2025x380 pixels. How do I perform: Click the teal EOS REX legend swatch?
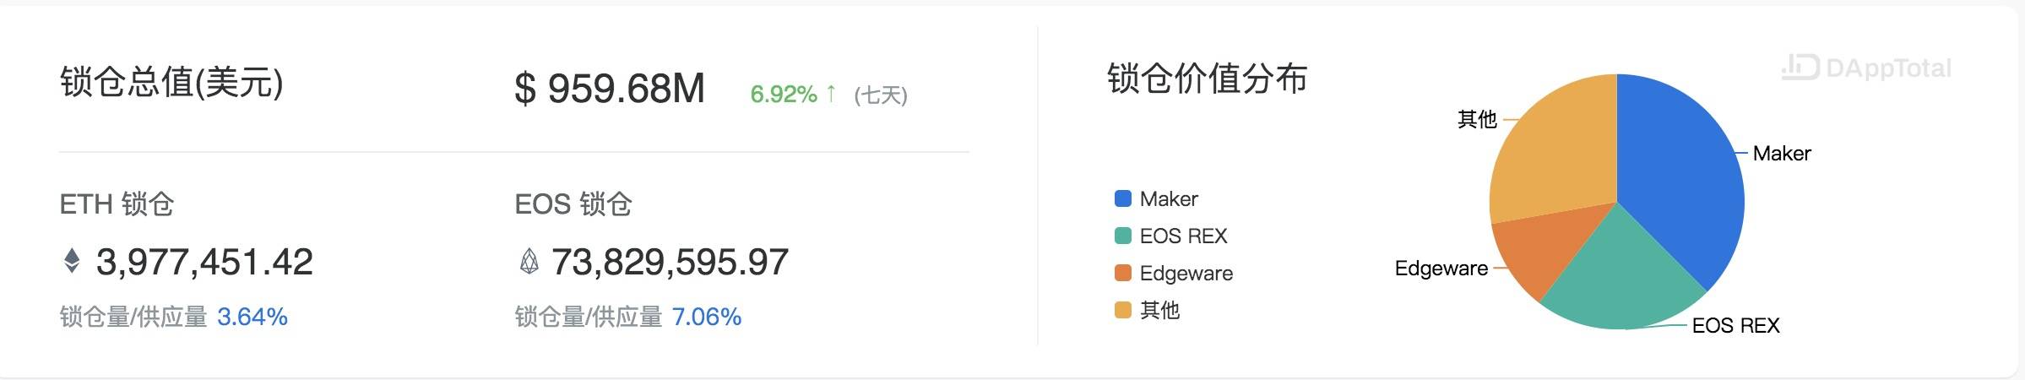(1123, 236)
